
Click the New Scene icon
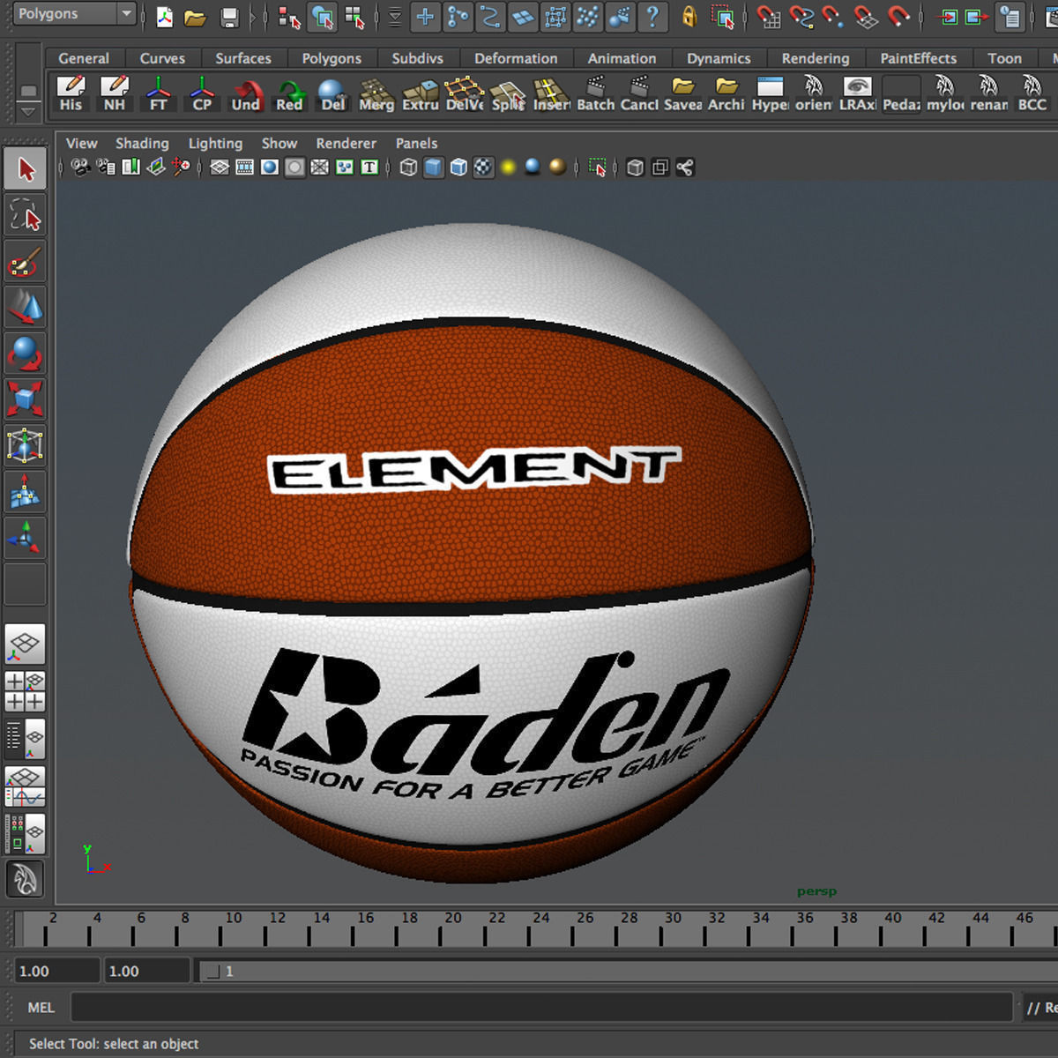(165, 16)
